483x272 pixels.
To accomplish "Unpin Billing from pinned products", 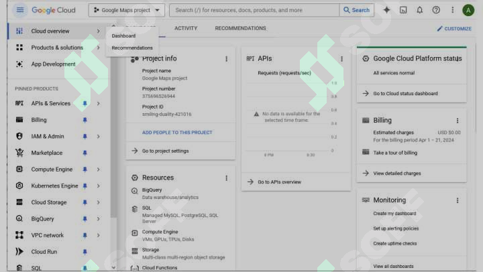I will (x=85, y=120).
